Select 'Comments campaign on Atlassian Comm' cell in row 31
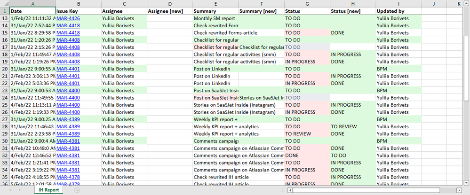The image size is (470, 195). [216, 148]
